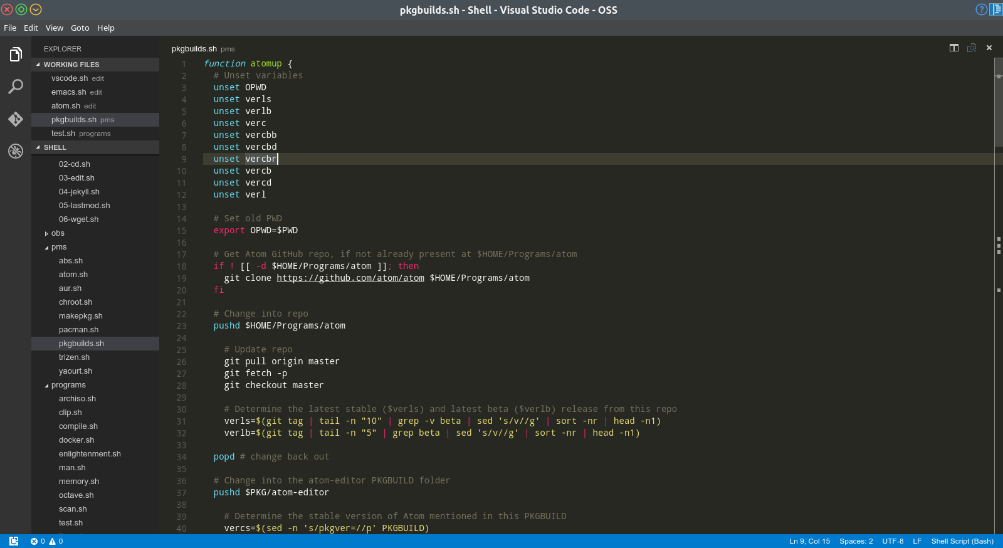The image size is (1003, 548).
Task: Open trizen.sh file
Action: pyautogui.click(x=95, y=357)
